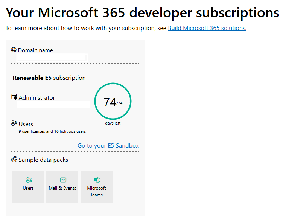The width and height of the screenshot is (286, 216).
Task: Click the 'Domain name' label
Action: [x=35, y=50]
